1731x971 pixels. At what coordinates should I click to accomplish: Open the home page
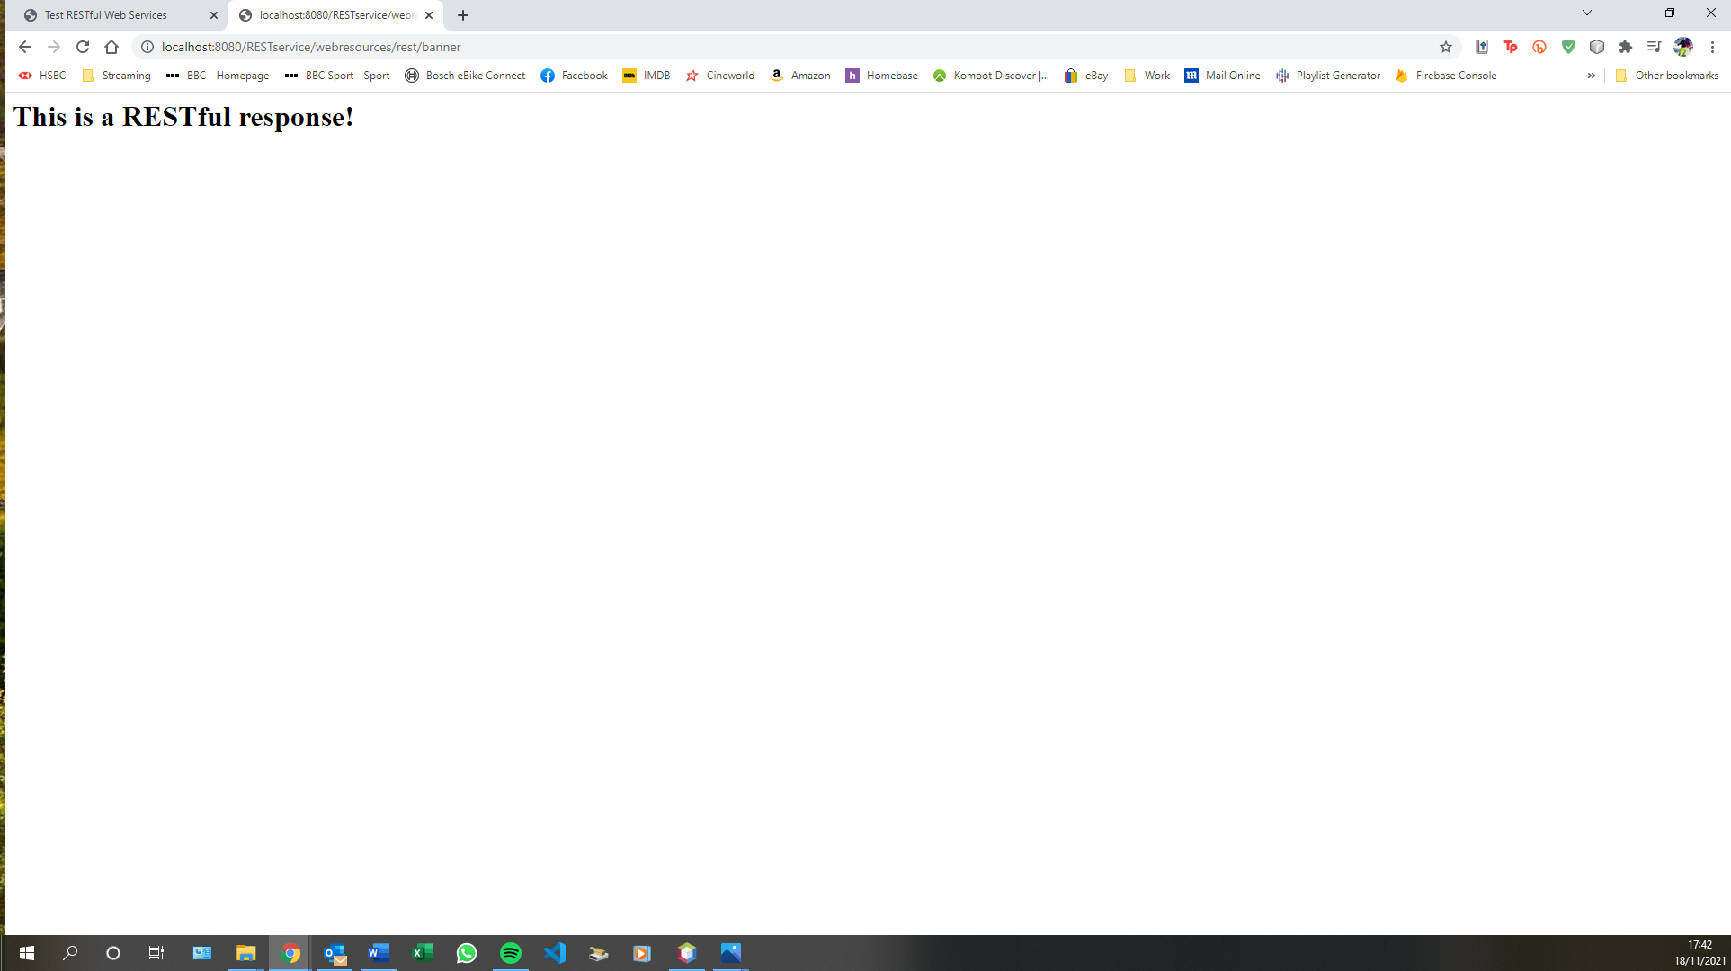click(x=112, y=47)
